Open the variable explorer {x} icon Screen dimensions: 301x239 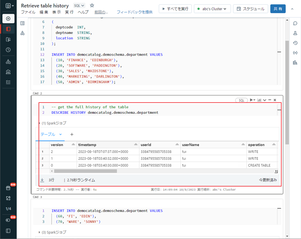(295, 53)
